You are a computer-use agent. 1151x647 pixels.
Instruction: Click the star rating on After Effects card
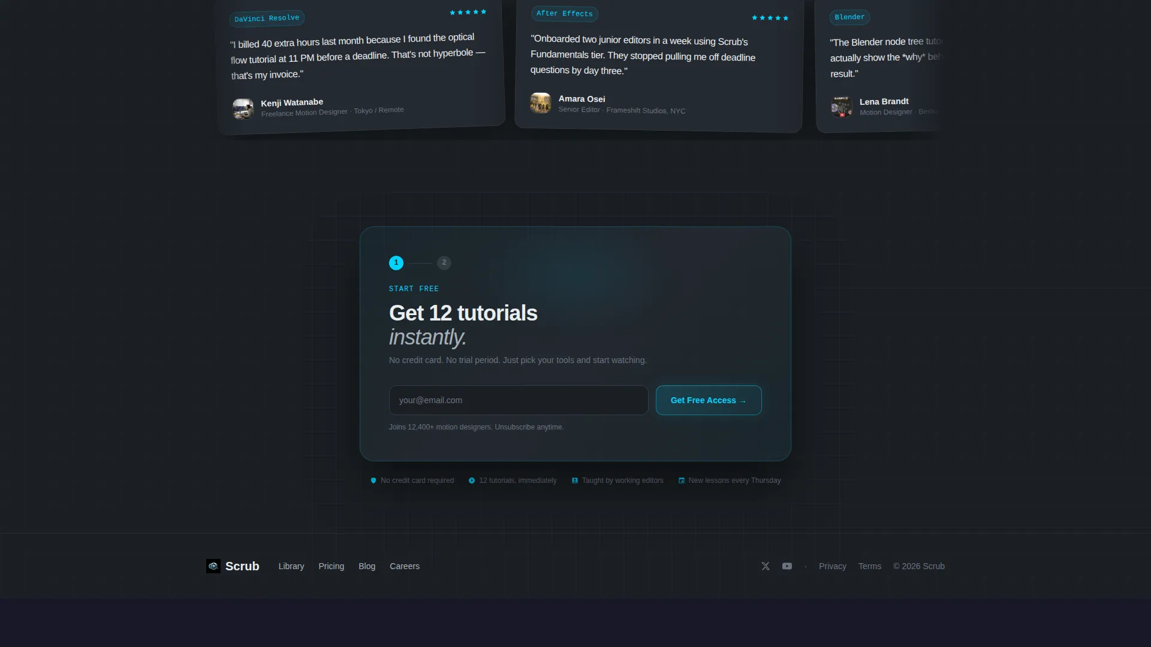click(x=770, y=18)
